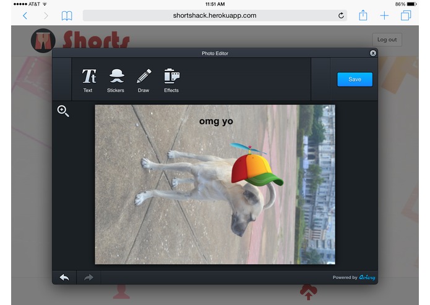Save the edited photo

point(355,79)
